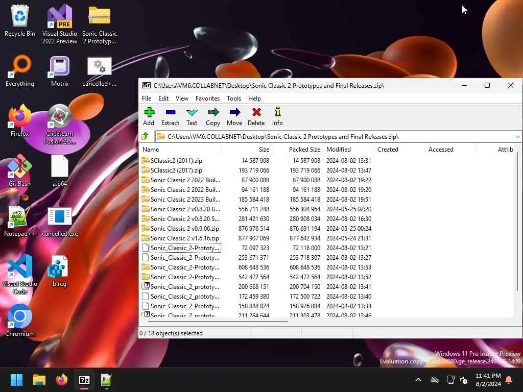Select Sonic Classic 2 v1.6.16.zip entry
Screen dimensions: 523x392
(256, 238)
